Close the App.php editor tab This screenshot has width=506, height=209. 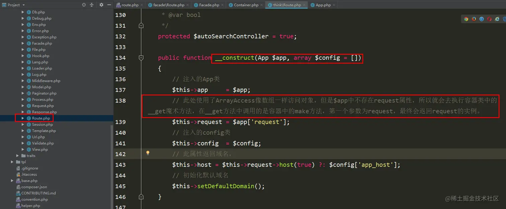click(x=334, y=5)
